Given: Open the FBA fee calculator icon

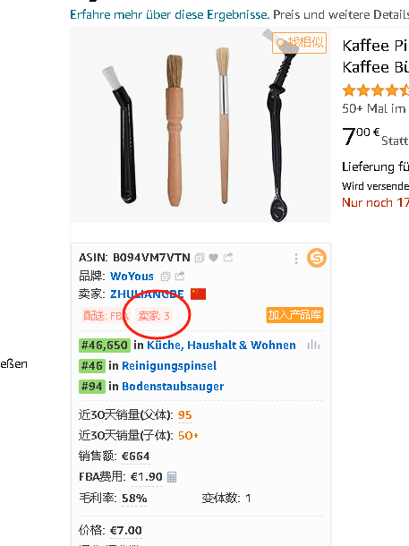Looking at the screenshot, I should click(172, 477).
